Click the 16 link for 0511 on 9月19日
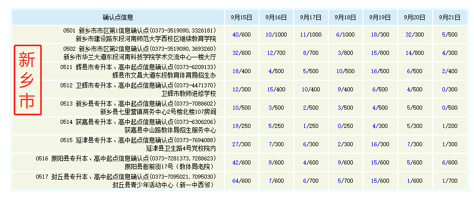The image size is (474, 201). pos(374,72)
